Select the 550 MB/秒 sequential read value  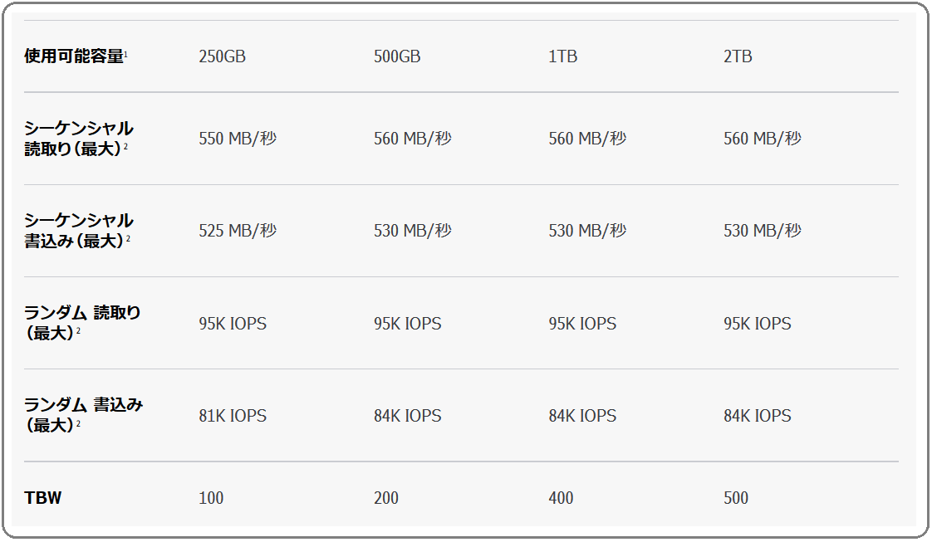pos(238,139)
